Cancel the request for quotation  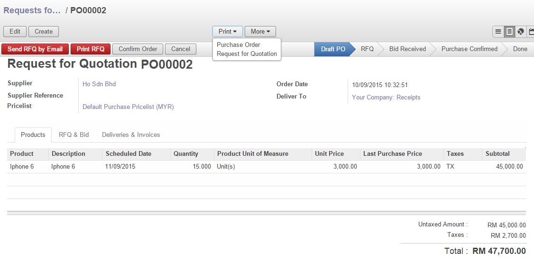(x=181, y=49)
